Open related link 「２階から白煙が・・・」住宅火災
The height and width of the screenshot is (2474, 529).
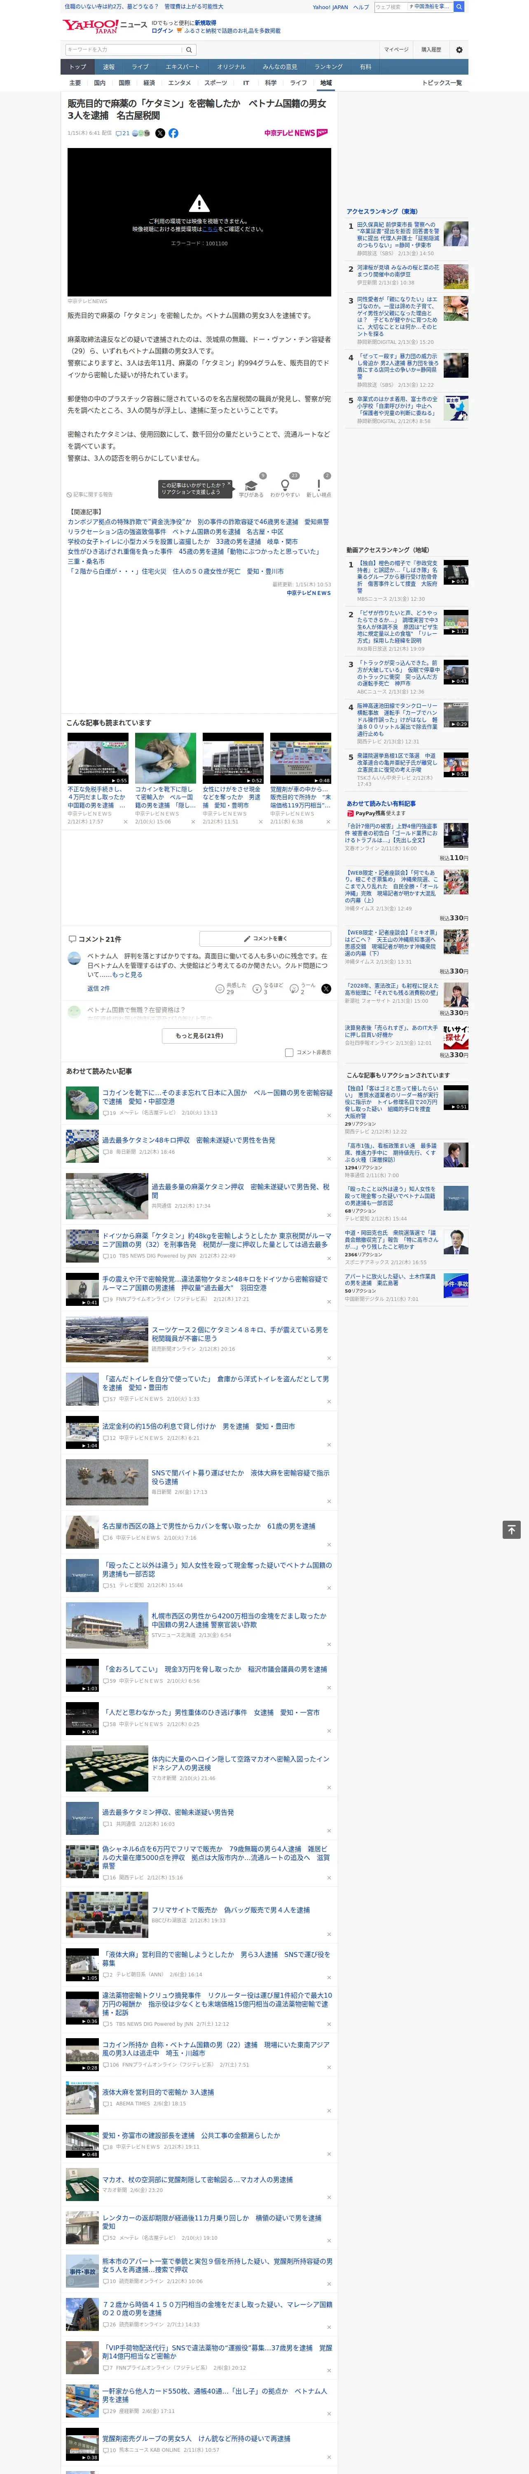click(x=176, y=571)
